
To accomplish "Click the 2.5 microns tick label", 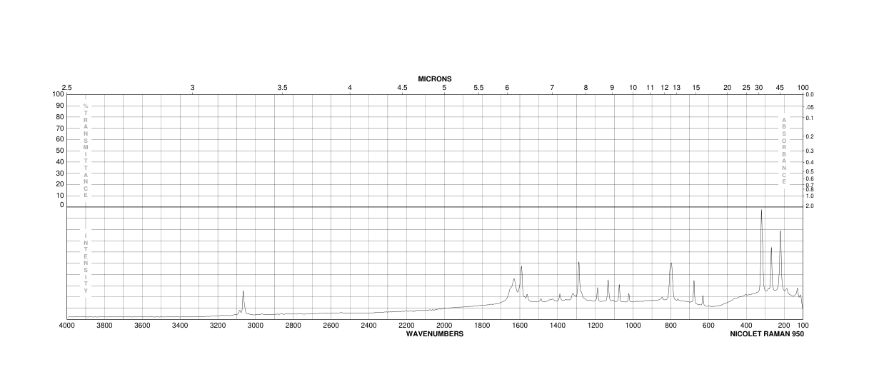I will [67, 88].
